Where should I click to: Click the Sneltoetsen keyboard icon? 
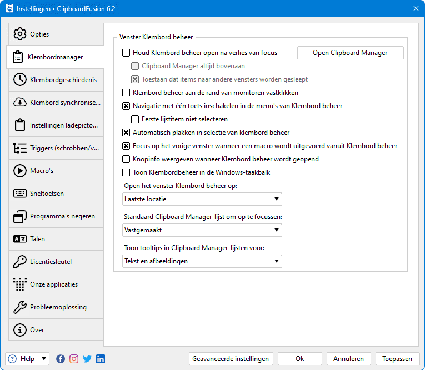pyautogui.click(x=20, y=193)
